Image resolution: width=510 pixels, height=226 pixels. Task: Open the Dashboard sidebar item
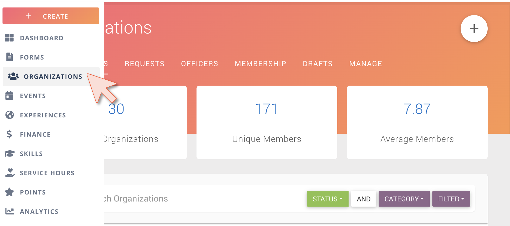click(51, 38)
